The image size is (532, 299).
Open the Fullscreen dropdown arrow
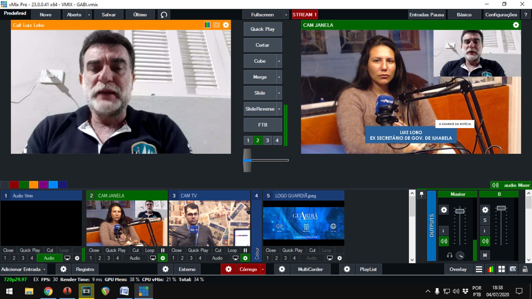[286, 15]
